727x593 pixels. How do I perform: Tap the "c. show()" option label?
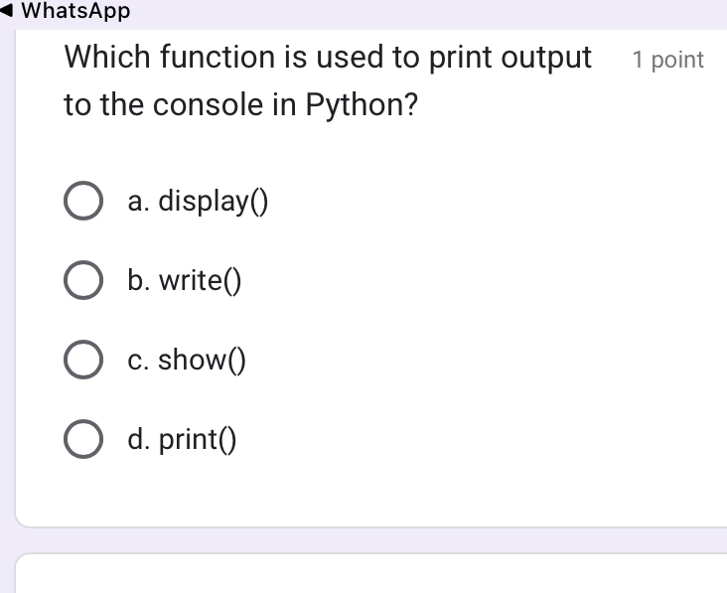pos(187,361)
